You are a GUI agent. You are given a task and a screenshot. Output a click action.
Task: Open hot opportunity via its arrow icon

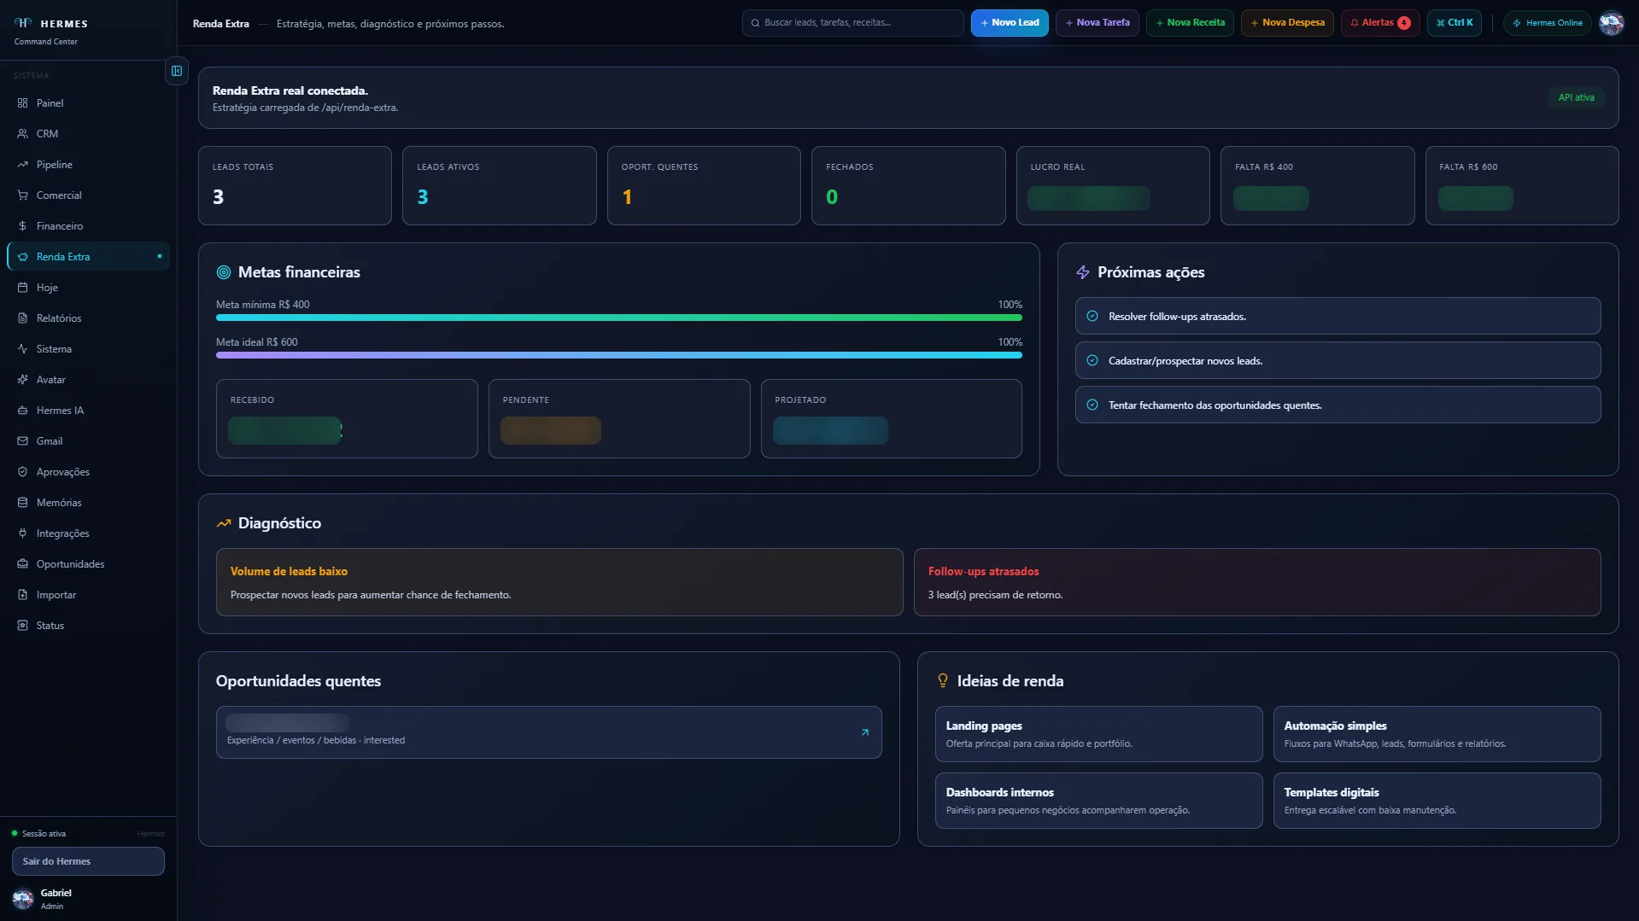[x=864, y=732]
